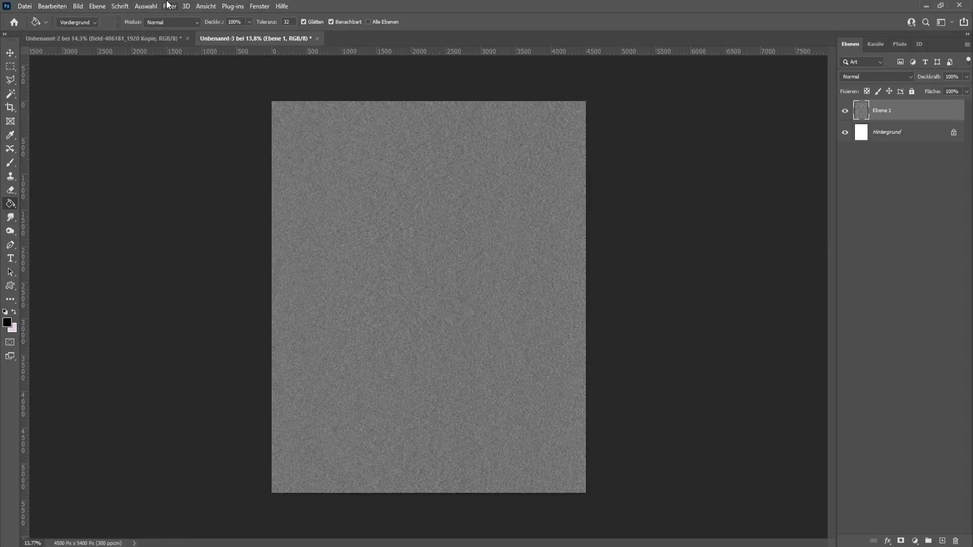
Task: Click the foreground color swatch
Action: coord(8,323)
